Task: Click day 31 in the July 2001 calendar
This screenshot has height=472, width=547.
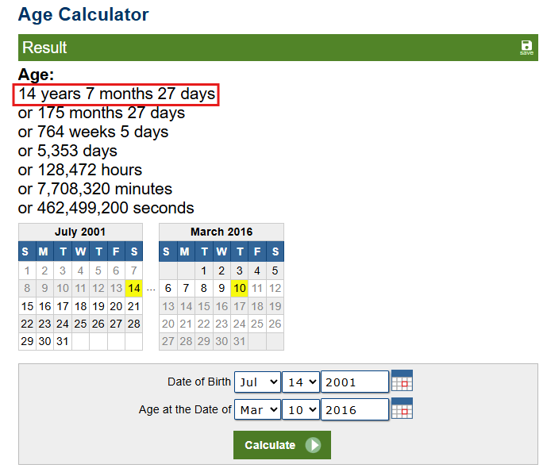Action: 63,341
